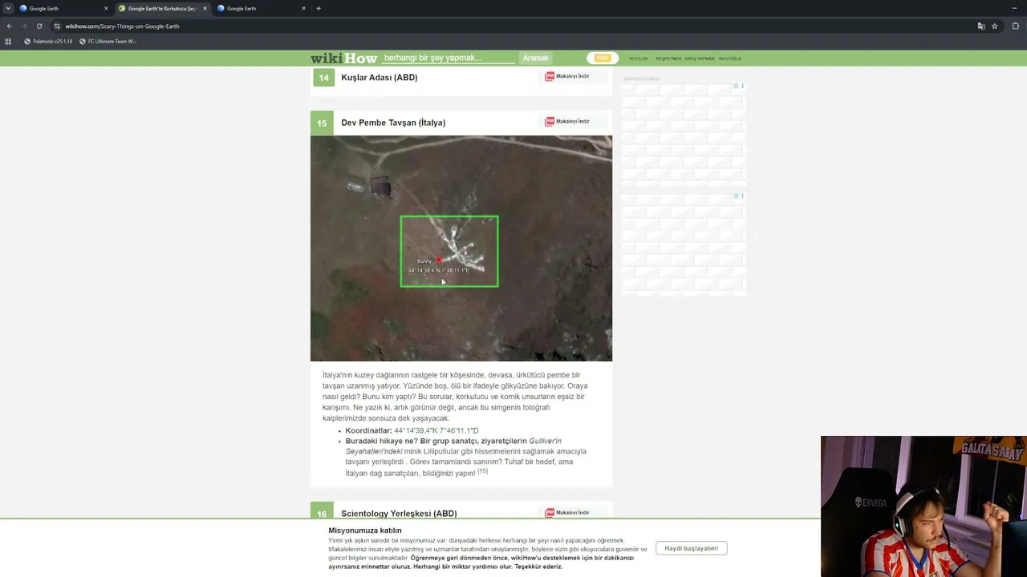Focus the wikihow.com address bar URL
This screenshot has height=577, width=1027.
pos(122,26)
